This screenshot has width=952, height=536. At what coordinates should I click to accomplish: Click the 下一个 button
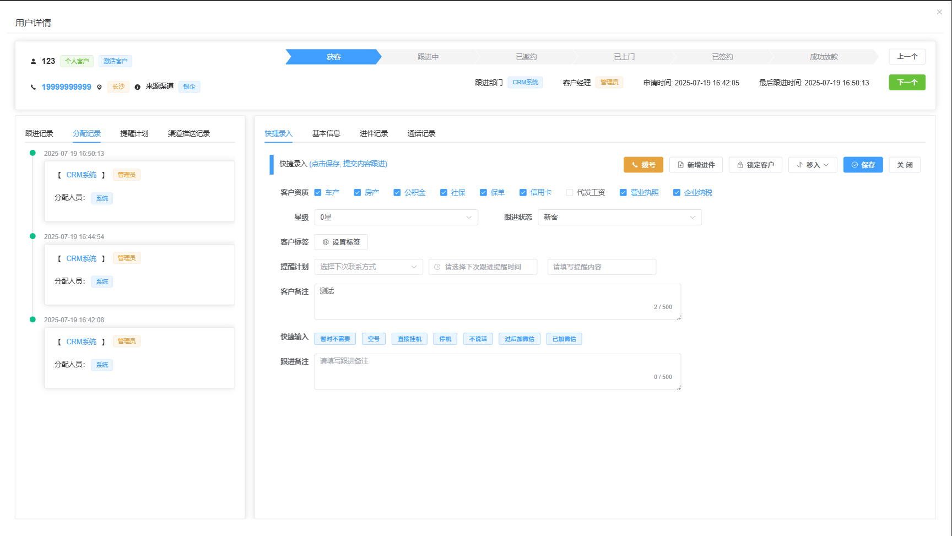click(907, 82)
